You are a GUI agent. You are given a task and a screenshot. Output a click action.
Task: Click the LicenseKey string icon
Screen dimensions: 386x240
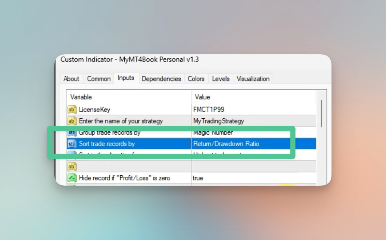72,109
